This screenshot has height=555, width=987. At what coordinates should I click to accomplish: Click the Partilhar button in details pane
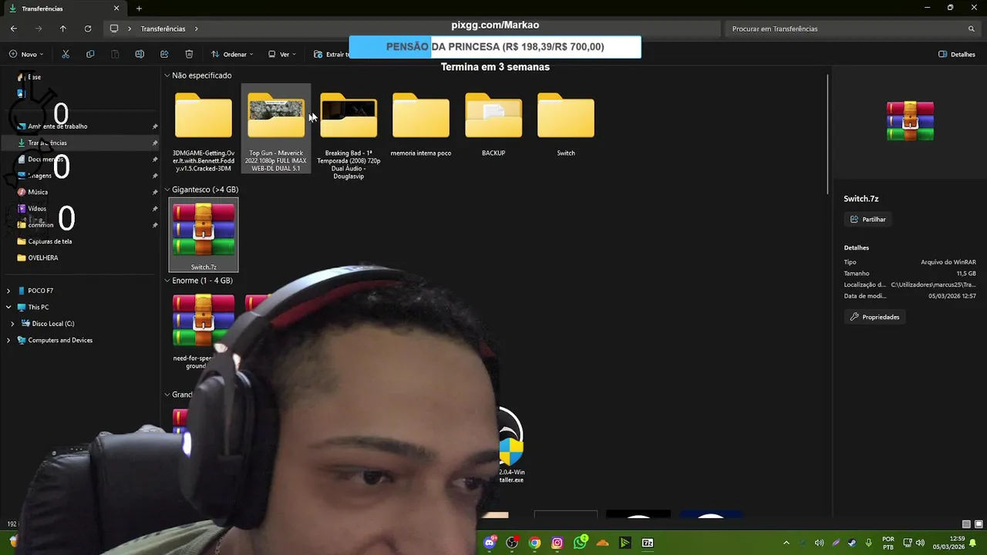(868, 220)
